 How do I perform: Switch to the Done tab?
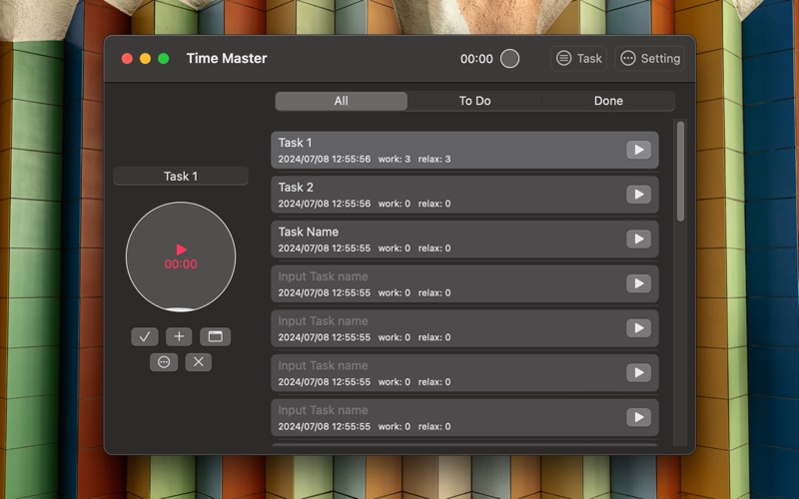[x=608, y=101]
